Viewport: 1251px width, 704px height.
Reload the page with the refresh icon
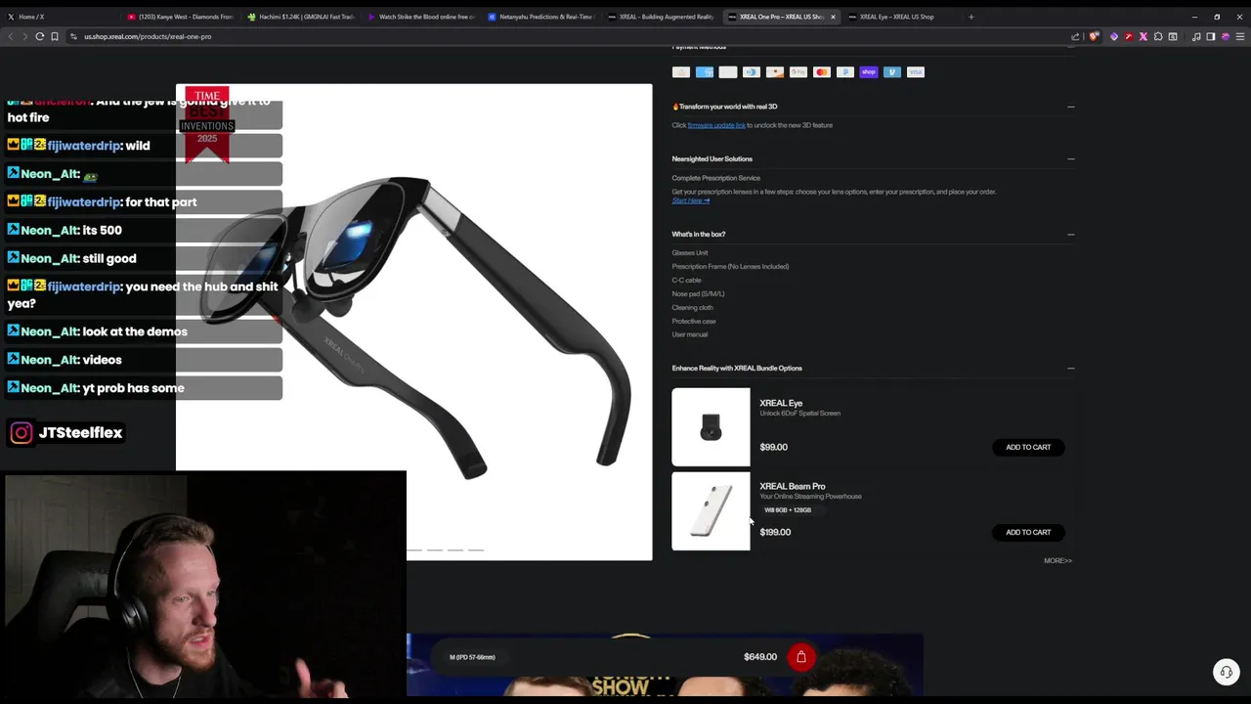point(40,36)
